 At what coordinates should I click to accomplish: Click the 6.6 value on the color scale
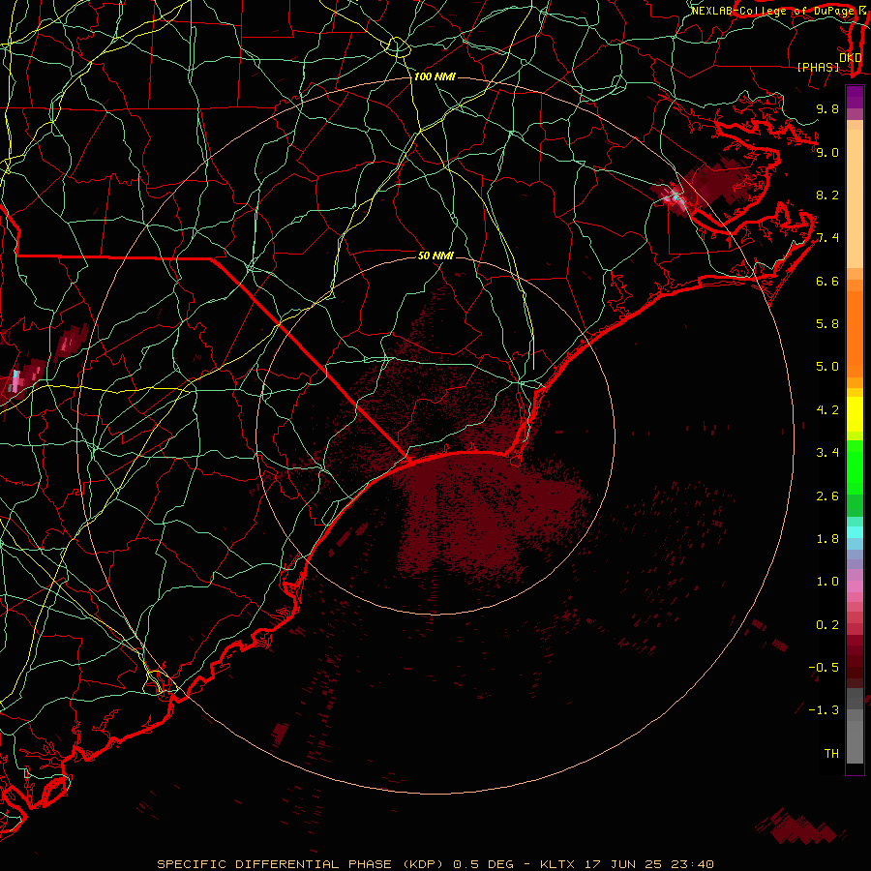pos(827,281)
